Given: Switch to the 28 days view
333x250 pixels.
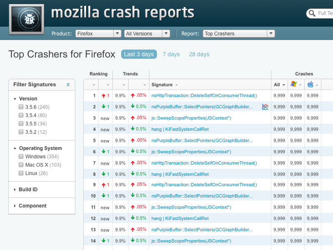Looking at the screenshot, I should click(x=199, y=55).
